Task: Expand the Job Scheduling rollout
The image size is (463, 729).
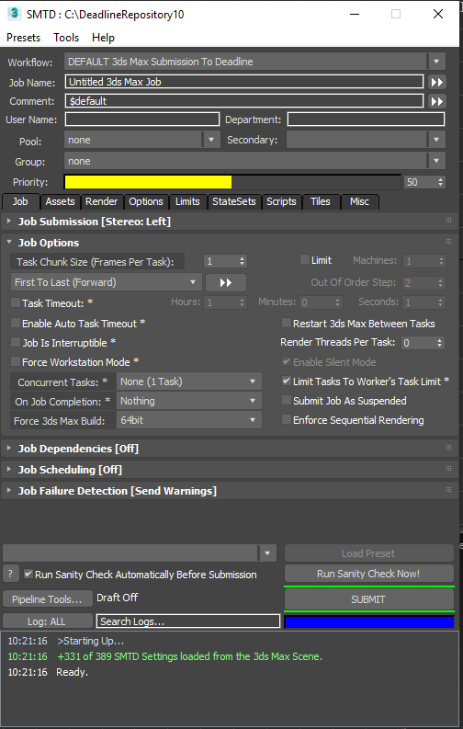Action: point(9,470)
